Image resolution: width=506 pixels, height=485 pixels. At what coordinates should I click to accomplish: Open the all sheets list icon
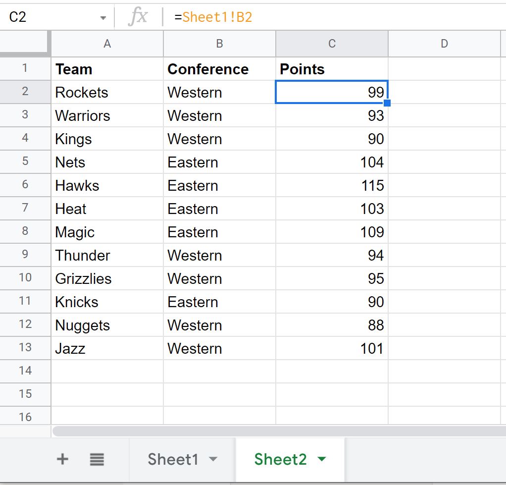pyautogui.click(x=97, y=459)
